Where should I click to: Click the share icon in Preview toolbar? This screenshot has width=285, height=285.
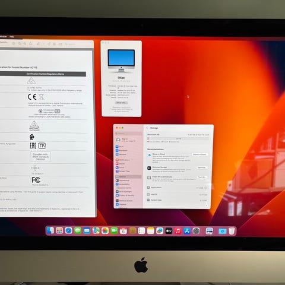click(x=31, y=43)
